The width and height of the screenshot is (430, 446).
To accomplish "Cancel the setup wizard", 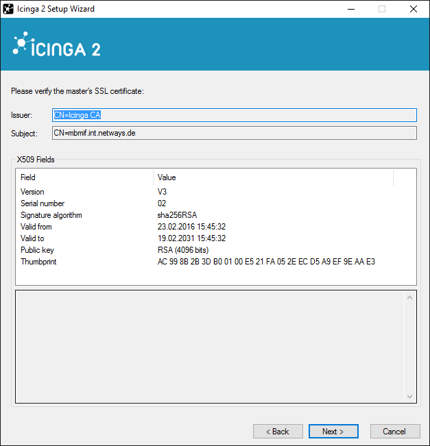I will 395,431.
